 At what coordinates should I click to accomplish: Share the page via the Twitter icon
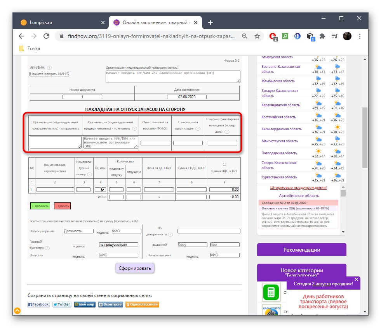pyautogui.click(x=61, y=304)
